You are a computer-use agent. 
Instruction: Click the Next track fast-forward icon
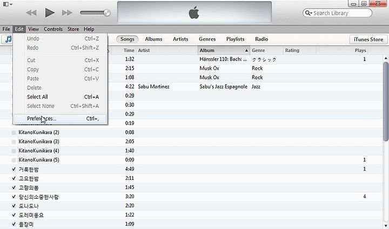(67, 13)
